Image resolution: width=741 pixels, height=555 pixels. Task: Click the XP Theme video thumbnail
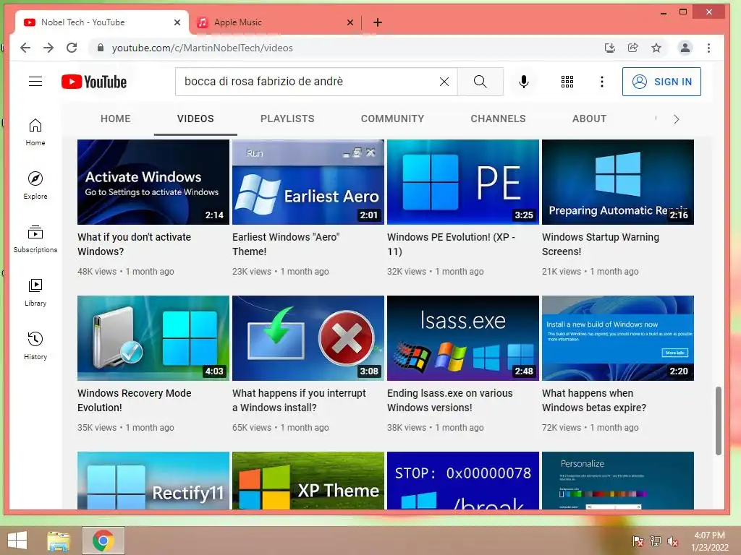coord(308,481)
